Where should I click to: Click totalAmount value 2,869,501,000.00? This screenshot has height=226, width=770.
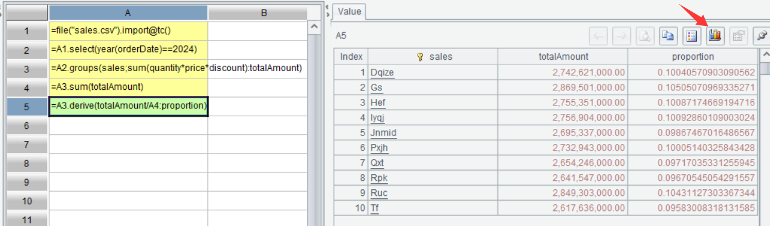point(588,87)
